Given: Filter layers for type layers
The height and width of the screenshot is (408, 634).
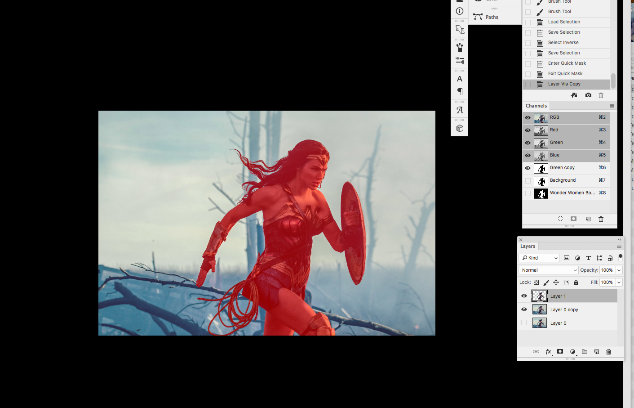Looking at the screenshot, I should [588, 258].
